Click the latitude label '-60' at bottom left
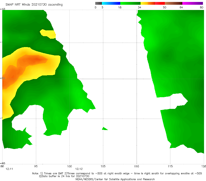The height and width of the screenshot is (181, 206). (3, 163)
